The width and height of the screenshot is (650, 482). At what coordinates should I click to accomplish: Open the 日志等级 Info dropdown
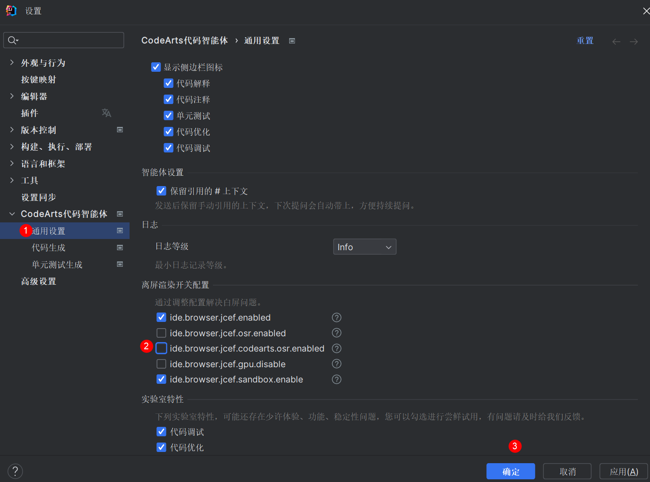click(364, 247)
